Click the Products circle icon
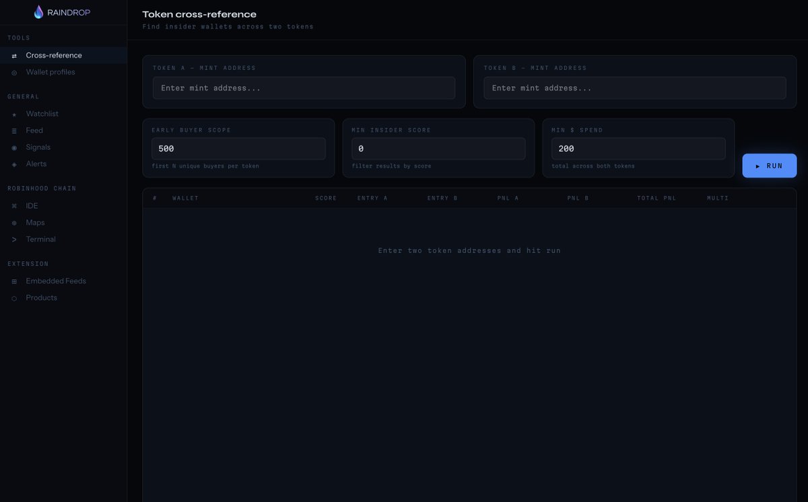 pos(14,298)
